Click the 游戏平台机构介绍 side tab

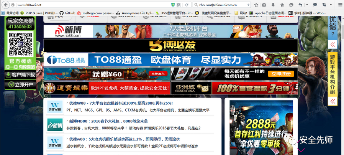click(x=333, y=74)
